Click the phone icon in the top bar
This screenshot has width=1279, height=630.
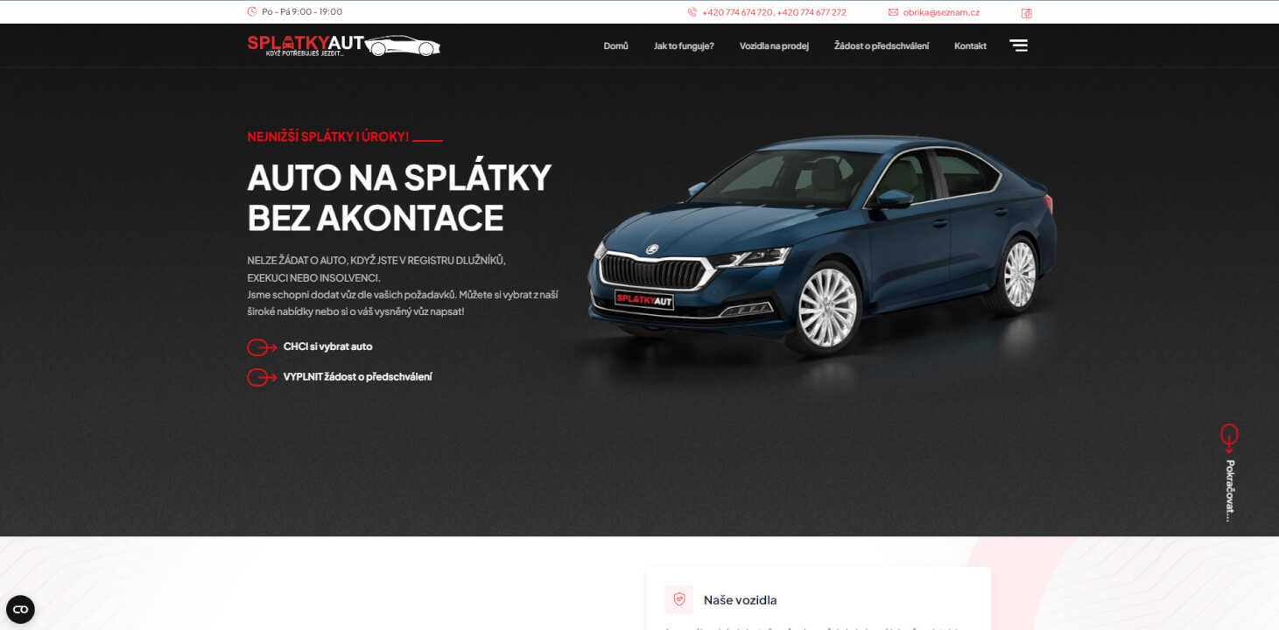pyautogui.click(x=692, y=12)
